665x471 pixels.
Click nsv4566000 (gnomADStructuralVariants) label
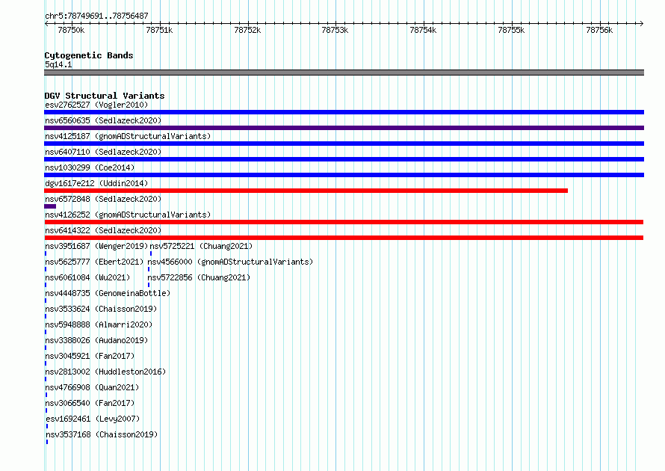[x=230, y=262]
